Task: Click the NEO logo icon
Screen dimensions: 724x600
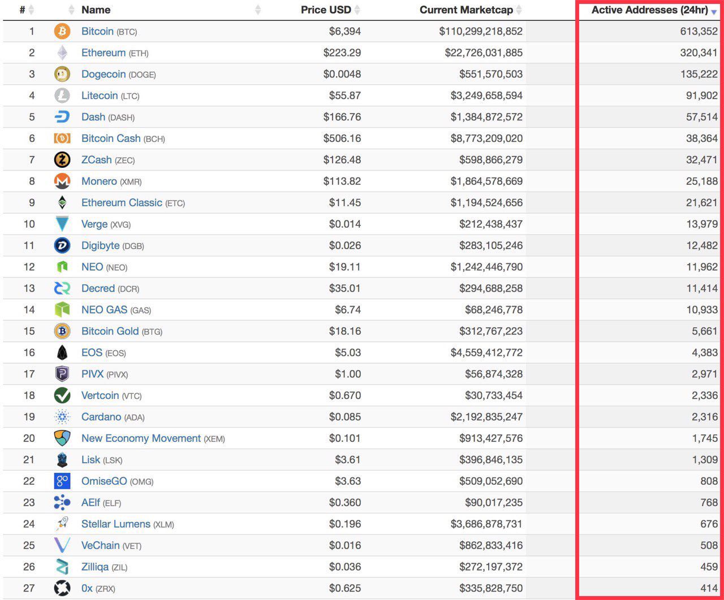Action: (62, 267)
